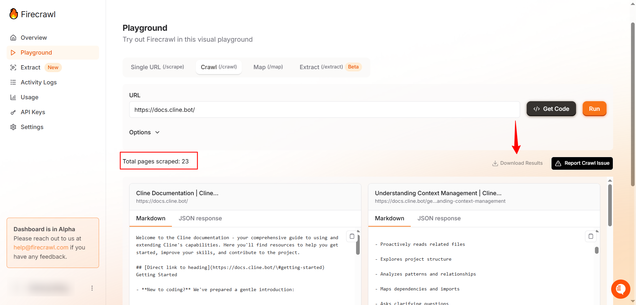Select Markdown tab in Understanding Context Management card
The width and height of the screenshot is (636, 305).
390,218
